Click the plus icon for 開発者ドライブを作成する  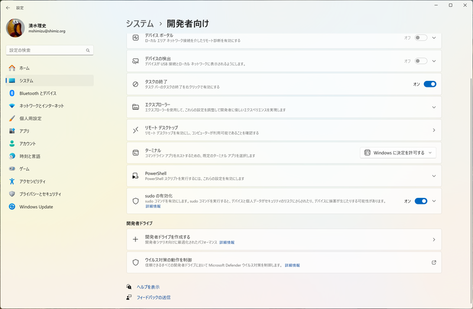(x=135, y=239)
